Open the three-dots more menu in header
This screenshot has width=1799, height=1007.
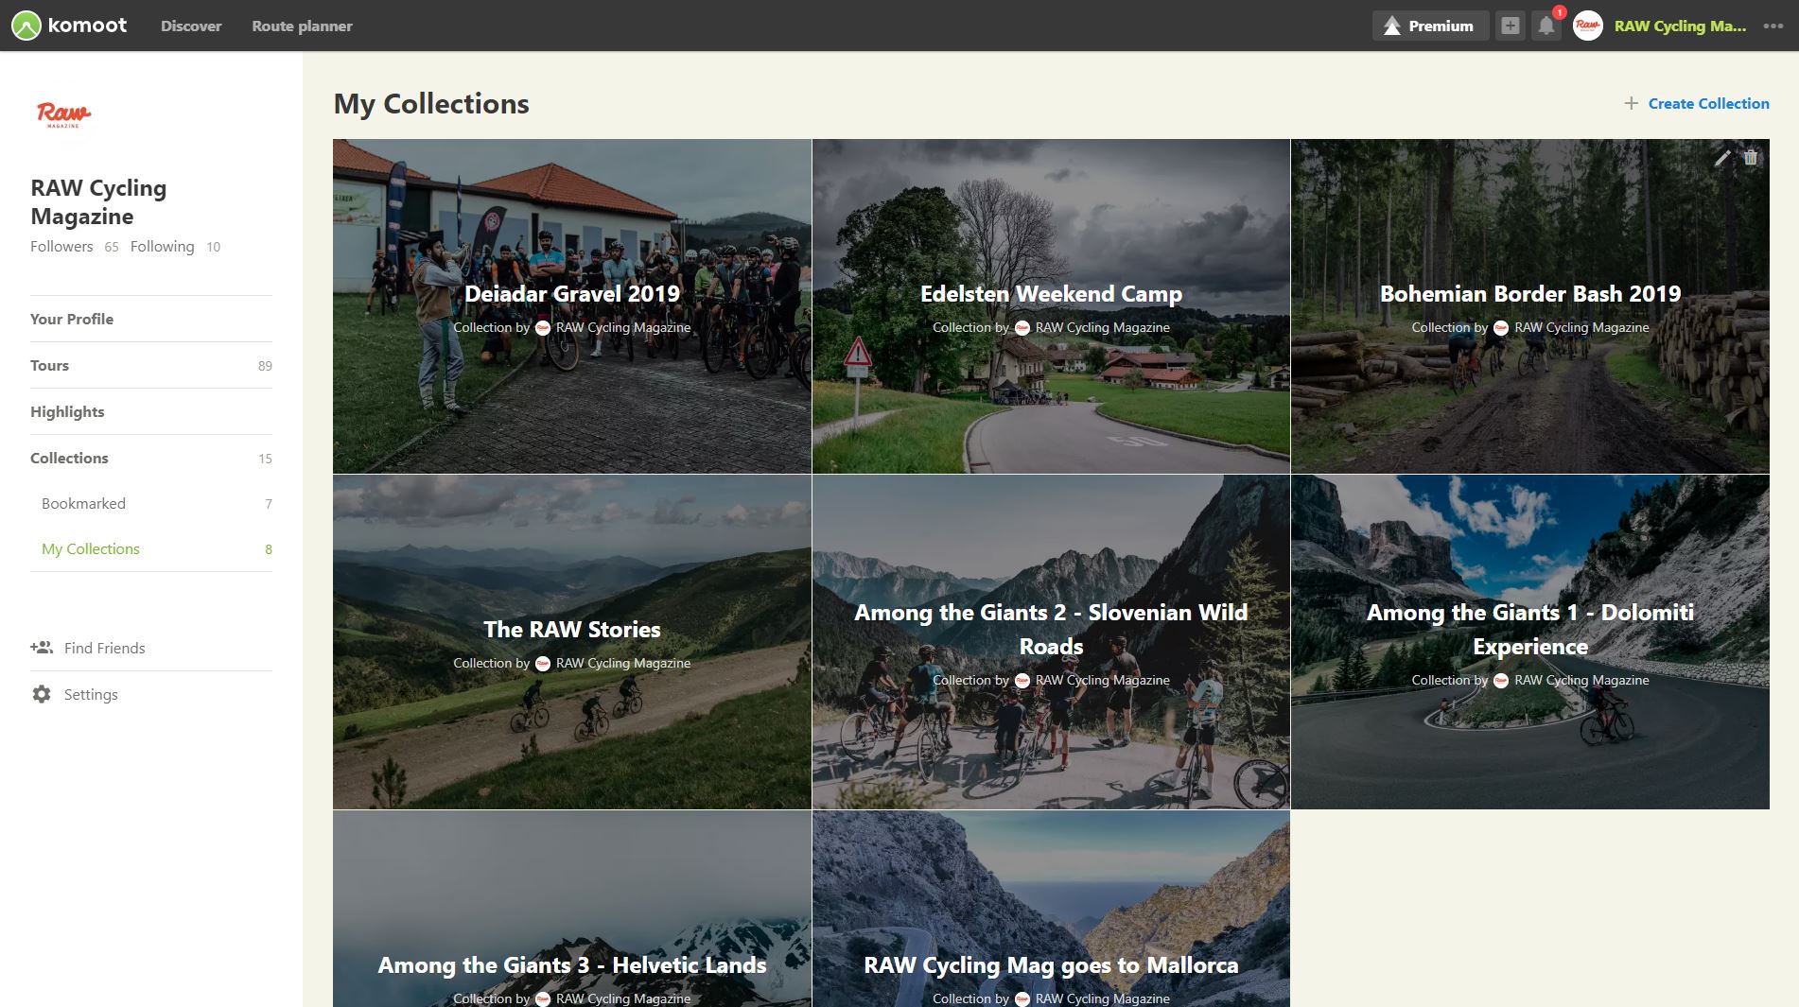coord(1773,26)
